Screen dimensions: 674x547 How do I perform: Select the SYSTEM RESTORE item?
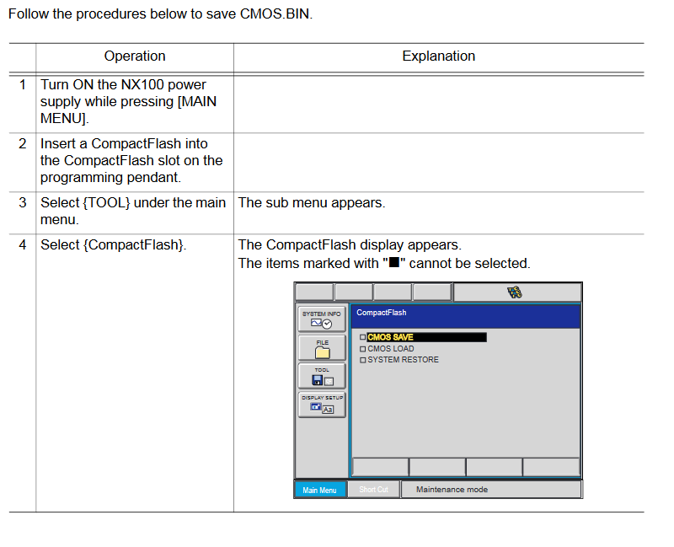coord(403,360)
